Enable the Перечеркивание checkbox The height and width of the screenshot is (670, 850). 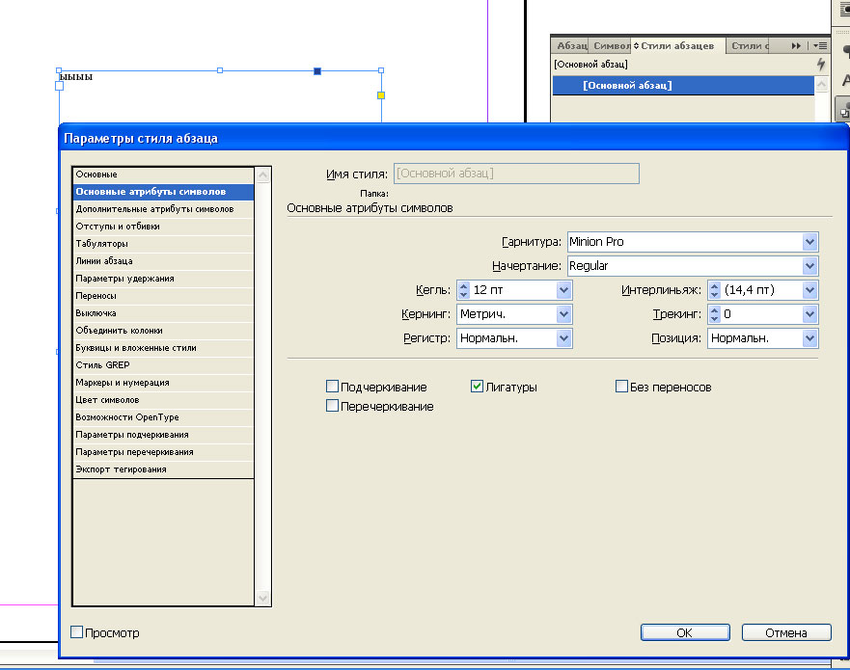pyautogui.click(x=332, y=406)
